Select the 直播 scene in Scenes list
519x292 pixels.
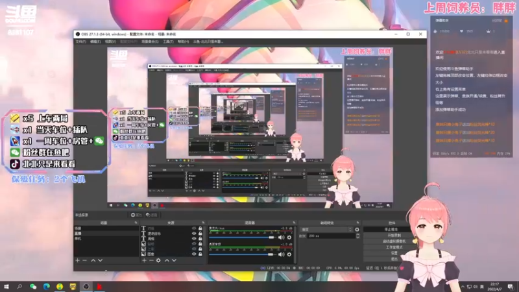pos(106,234)
